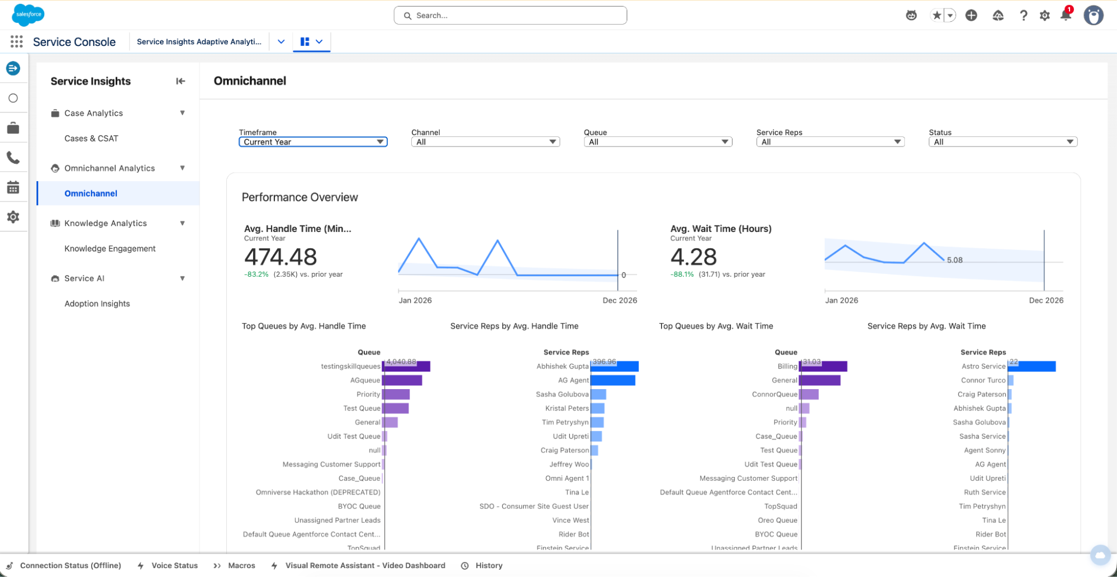Click 'Service Reps by Avg. Wait Time' title
The image size is (1117, 577).
click(926, 326)
